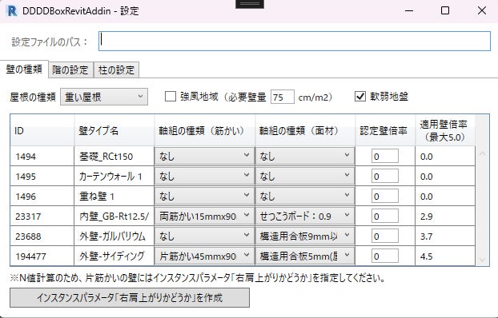Select the ID cell 1496
Image resolution: width=498 pixels, height=318 pixels.
[42, 196]
